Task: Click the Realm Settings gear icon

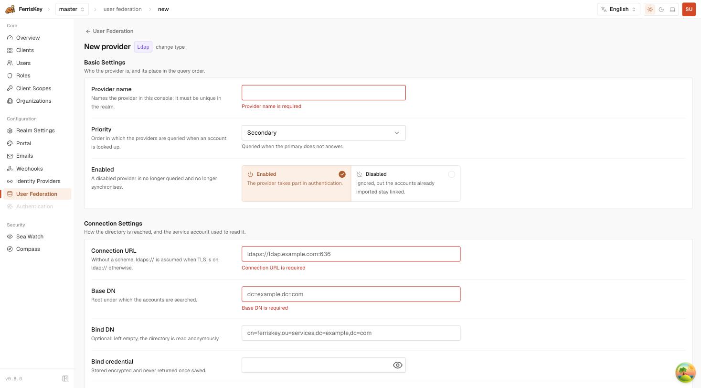Action: pyautogui.click(x=10, y=130)
